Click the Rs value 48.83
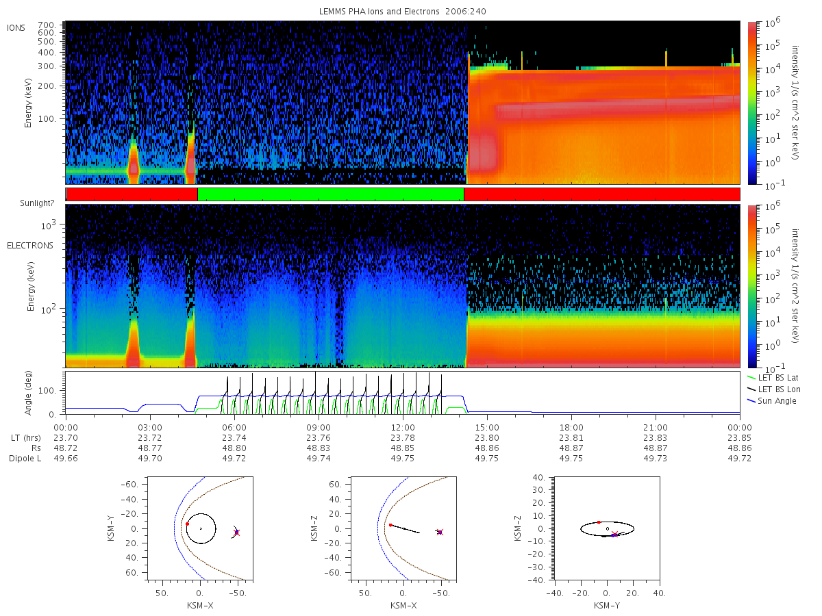This screenshot has height=616, width=822. click(319, 448)
